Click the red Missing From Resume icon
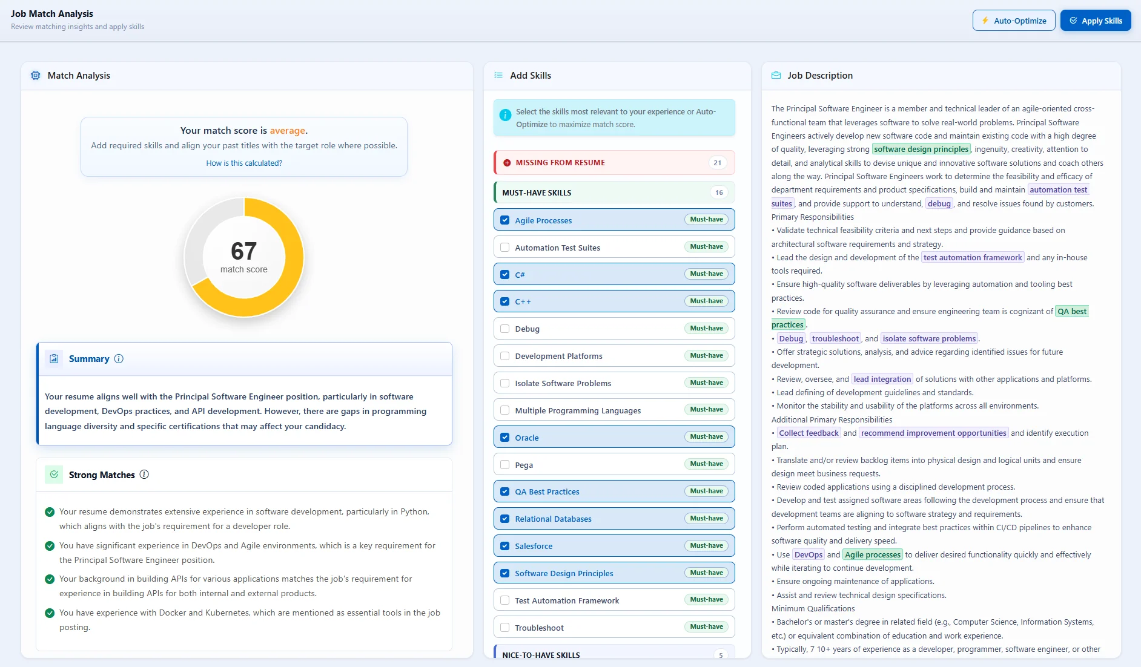This screenshot has height=667, width=1141. coord(507,163)
